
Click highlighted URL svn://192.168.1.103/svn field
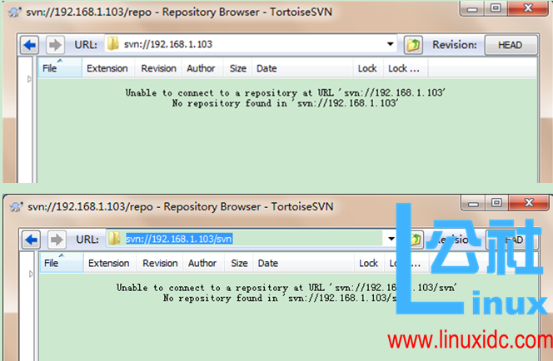178,240
